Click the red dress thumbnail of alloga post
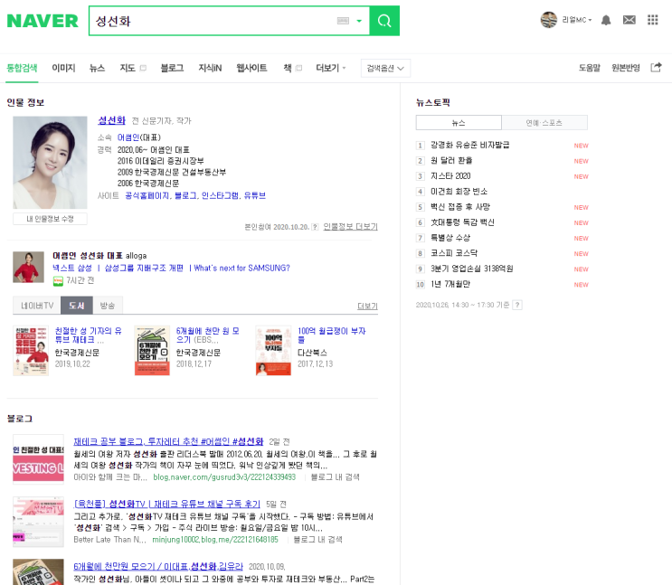Image resolution: width=672 pixels, height=585 pixels. click(x=28, y=267)
